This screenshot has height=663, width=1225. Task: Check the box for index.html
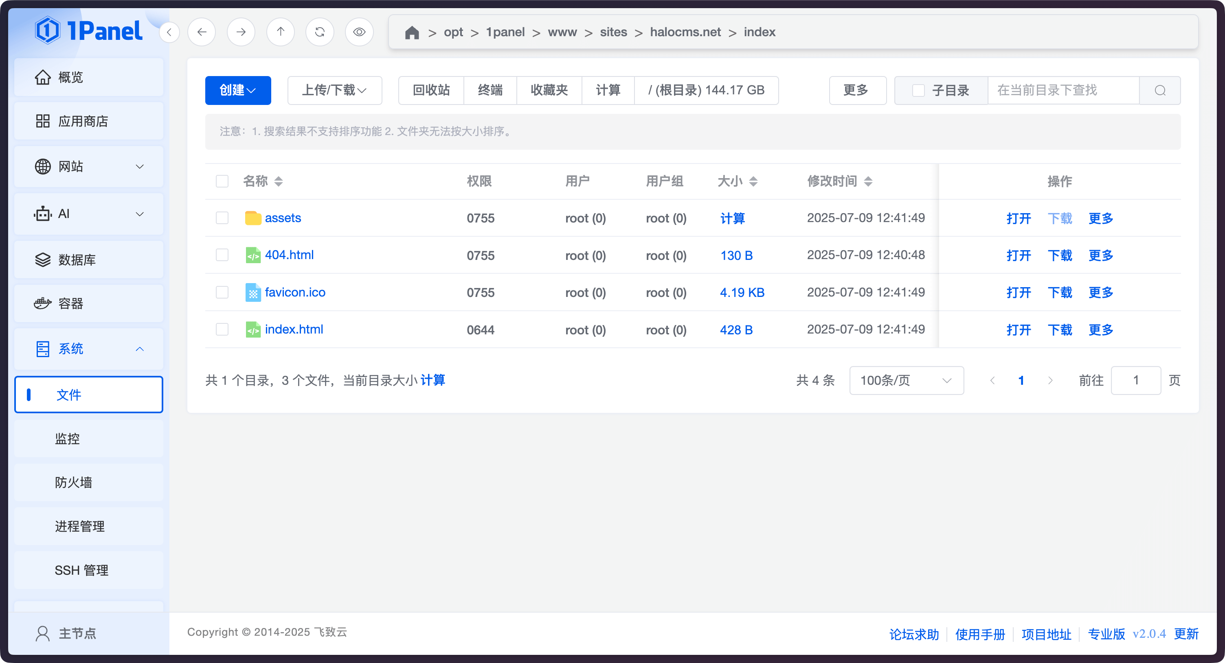coord(222,329)
